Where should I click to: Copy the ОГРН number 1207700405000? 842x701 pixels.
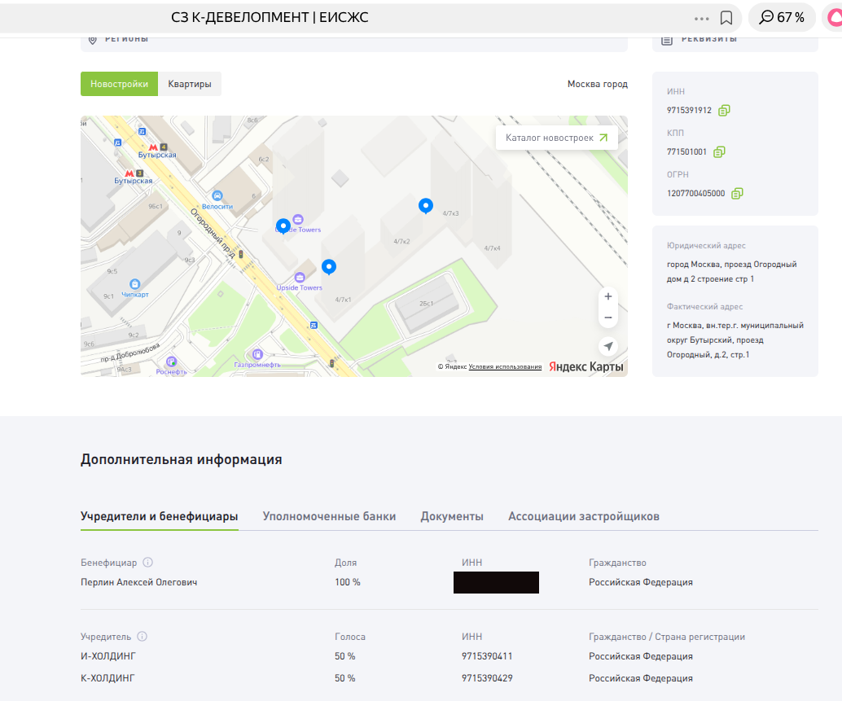[x=737, y=194]
